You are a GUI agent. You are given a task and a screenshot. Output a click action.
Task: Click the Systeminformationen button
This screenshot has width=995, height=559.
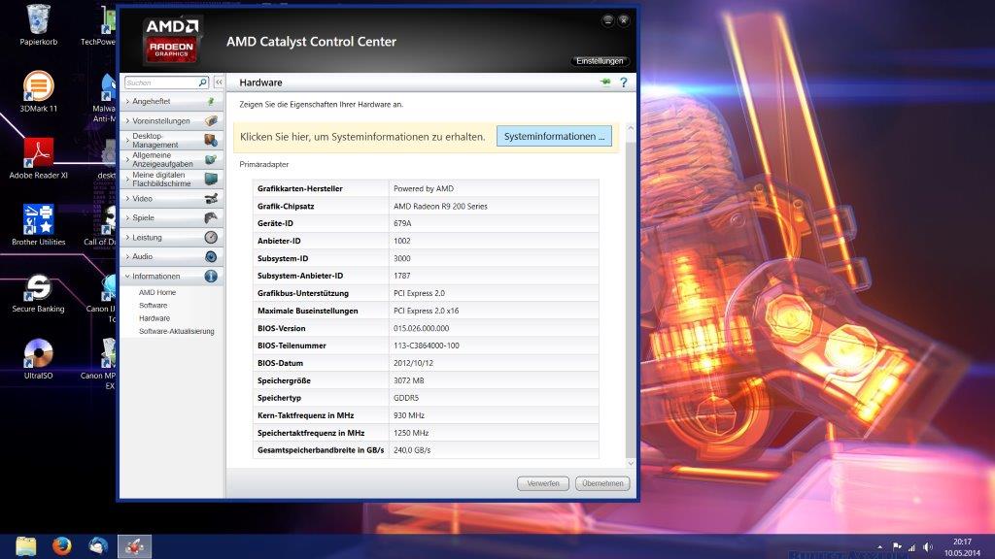coord(554,136)
